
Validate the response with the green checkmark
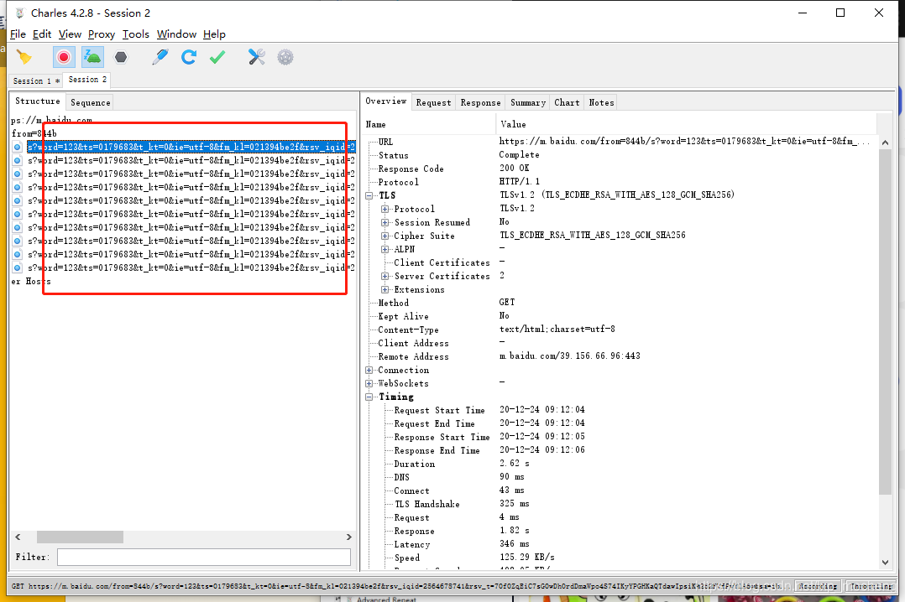pos(217,57)
